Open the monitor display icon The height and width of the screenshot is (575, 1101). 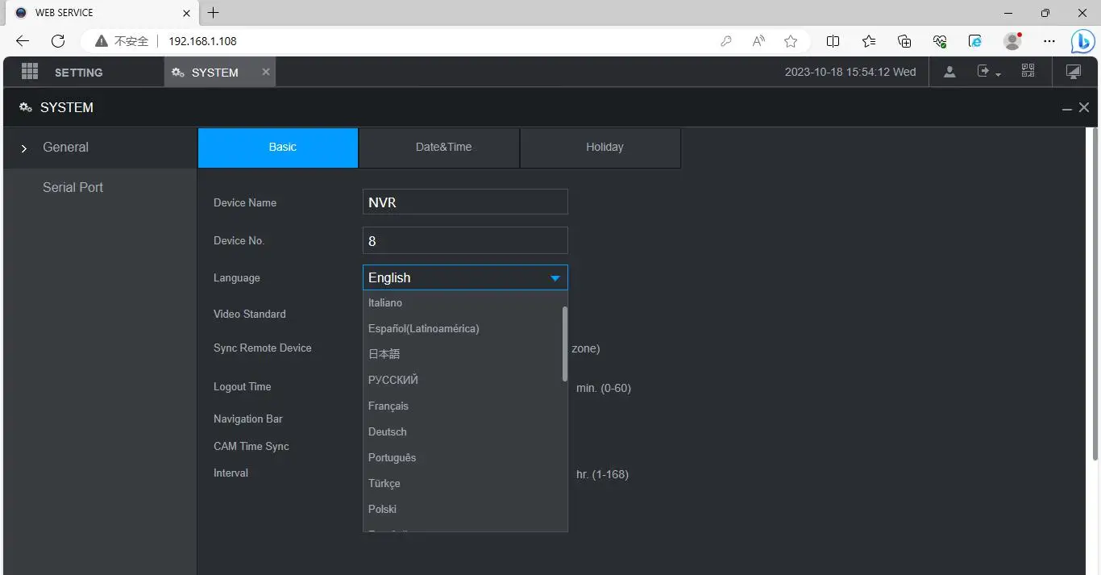pyautogui.click(x=1074, y=72)
